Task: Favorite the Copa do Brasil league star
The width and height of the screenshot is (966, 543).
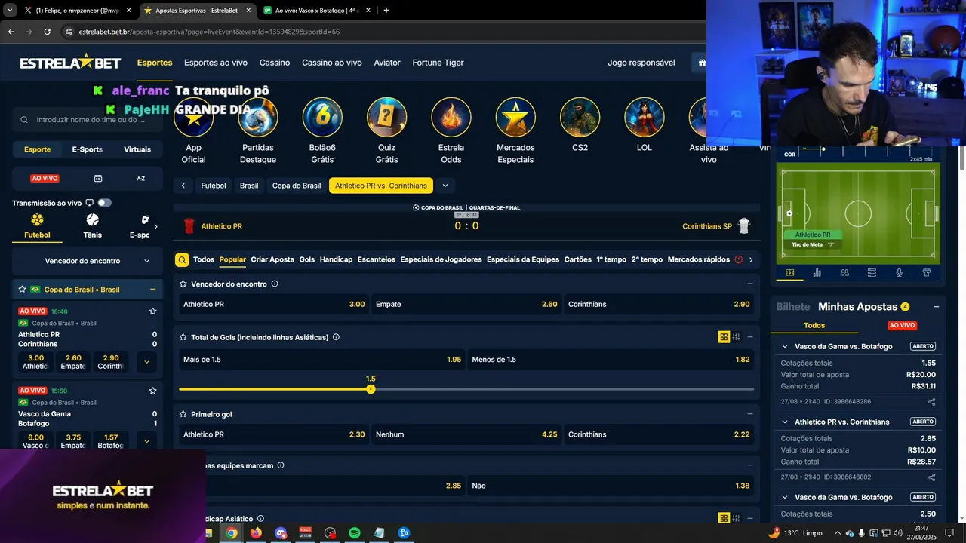Action: (x=22, y=290)
